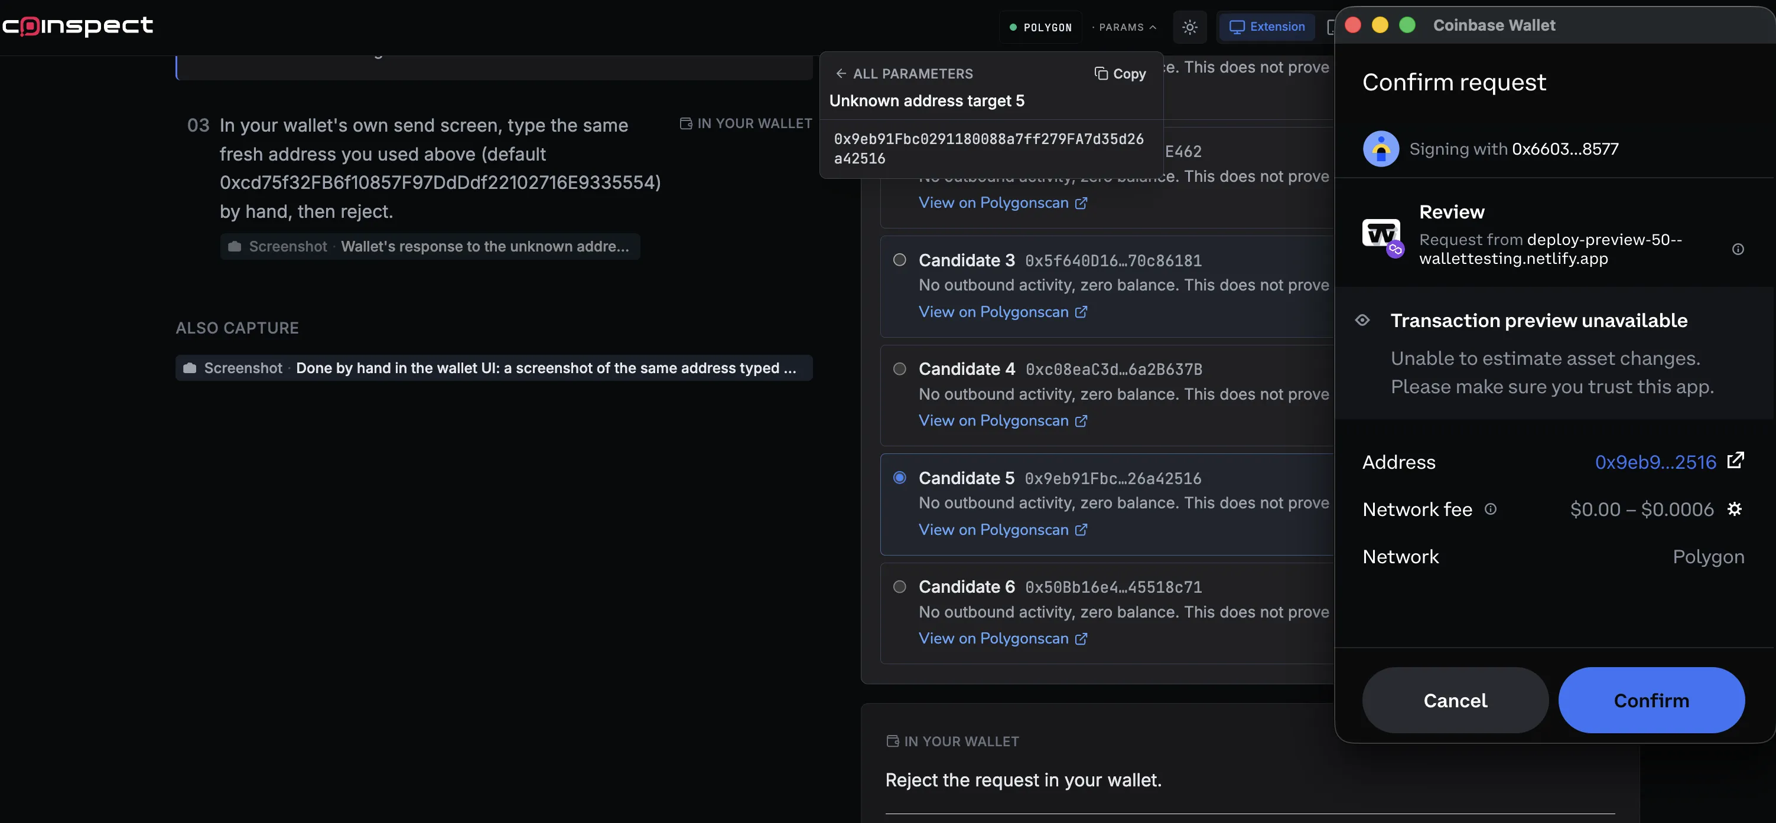
Task: Click the 'Unknown address target 5' title
Action: pos(926,101)
